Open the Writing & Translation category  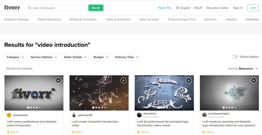pyautogui.click(x=83, y=19)
